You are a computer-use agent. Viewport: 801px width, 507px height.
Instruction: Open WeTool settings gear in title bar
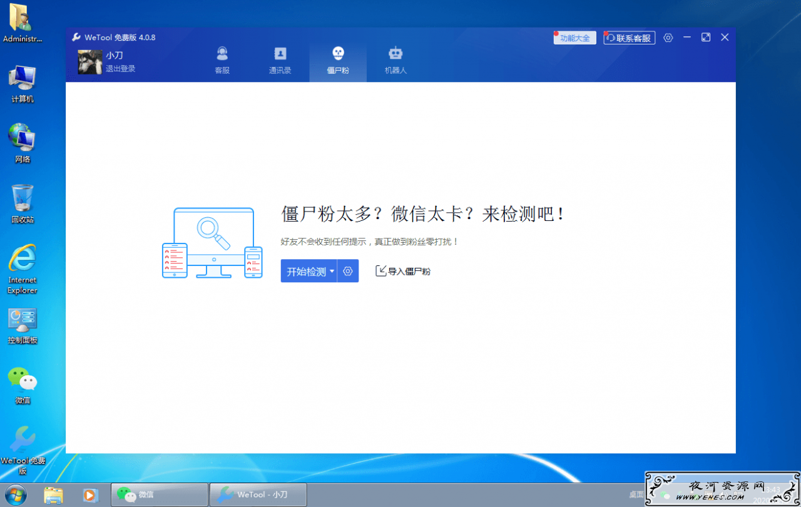coord(668,38)
